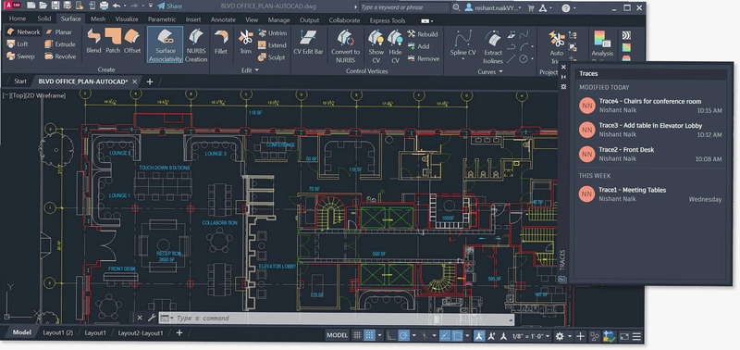Open Trace4 - Chairs for conference room

click(650, 106)
